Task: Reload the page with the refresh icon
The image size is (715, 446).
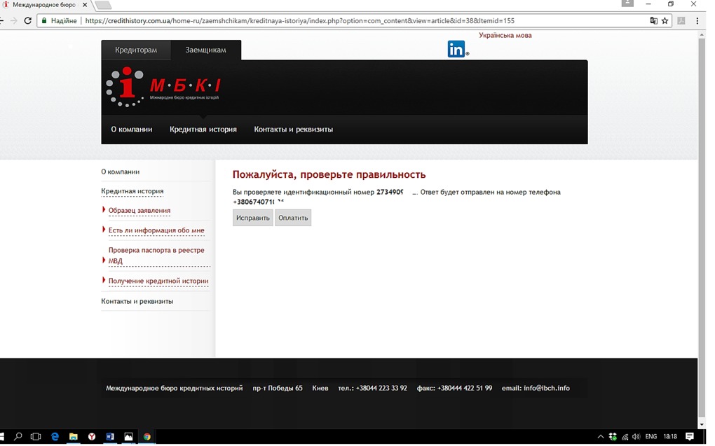Action: click(x=28, y=21)
